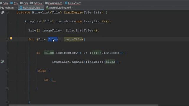Click 'listFiles' method call
Viewport: 189px width, 106px height.
click(x=84, y=30)
